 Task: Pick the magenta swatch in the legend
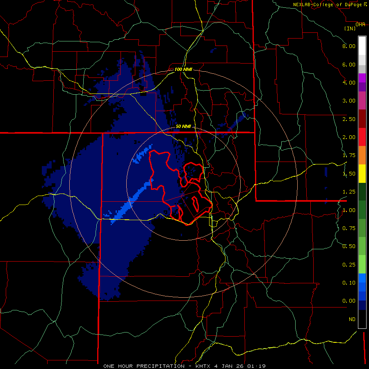pos(362,78)
